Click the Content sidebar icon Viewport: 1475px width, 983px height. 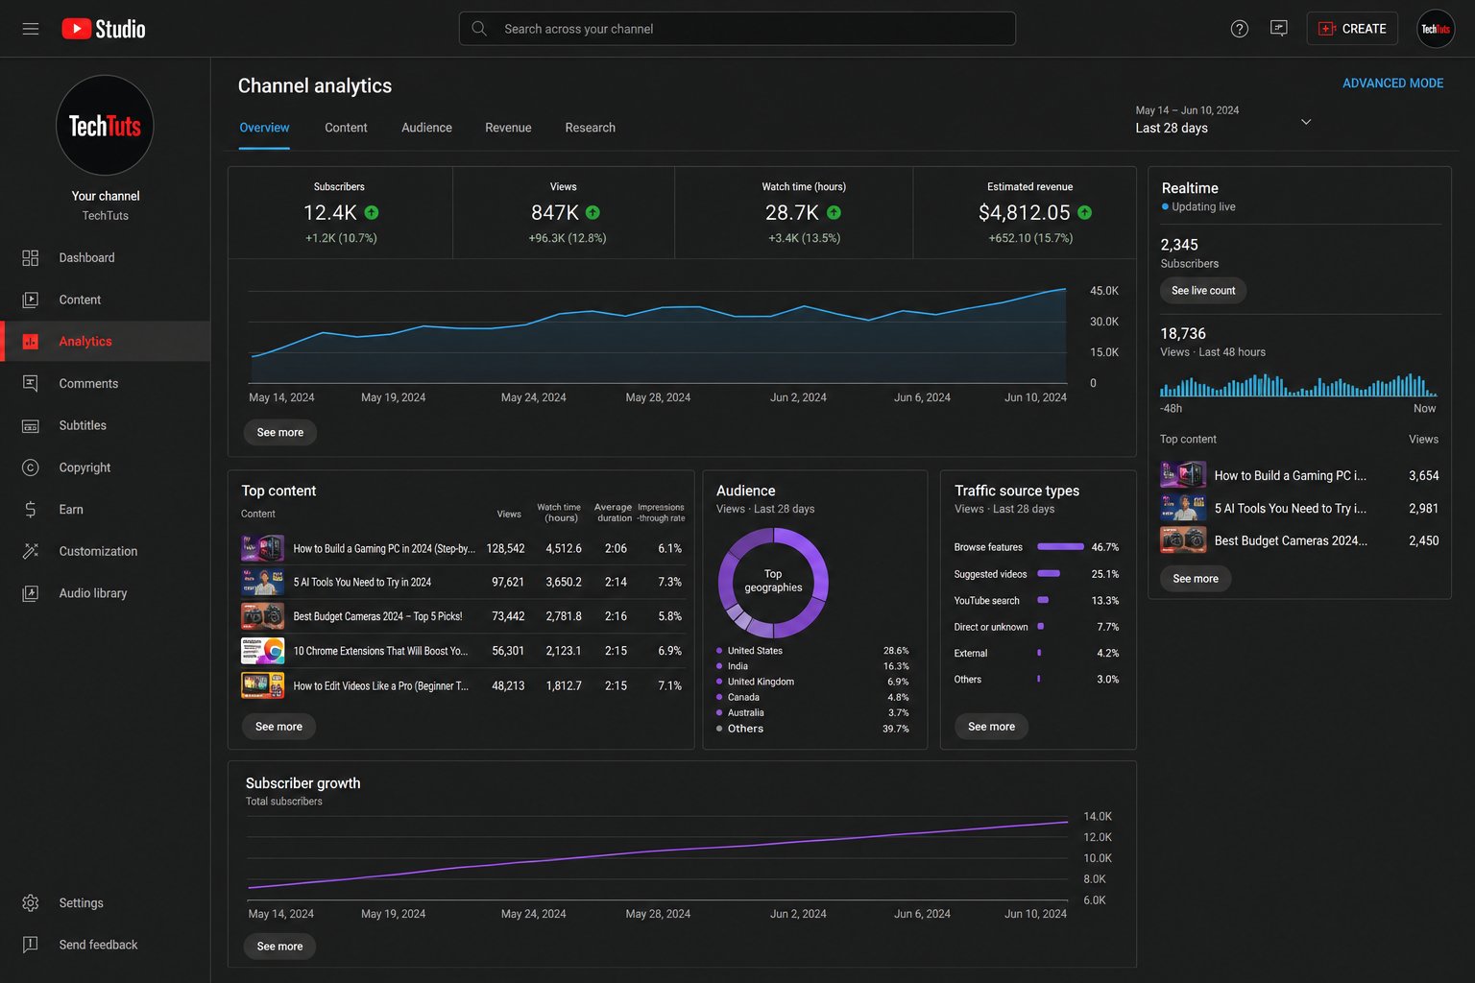31,300
